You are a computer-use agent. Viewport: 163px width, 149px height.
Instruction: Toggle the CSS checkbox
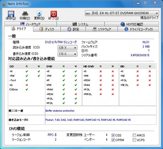[113, 135]
